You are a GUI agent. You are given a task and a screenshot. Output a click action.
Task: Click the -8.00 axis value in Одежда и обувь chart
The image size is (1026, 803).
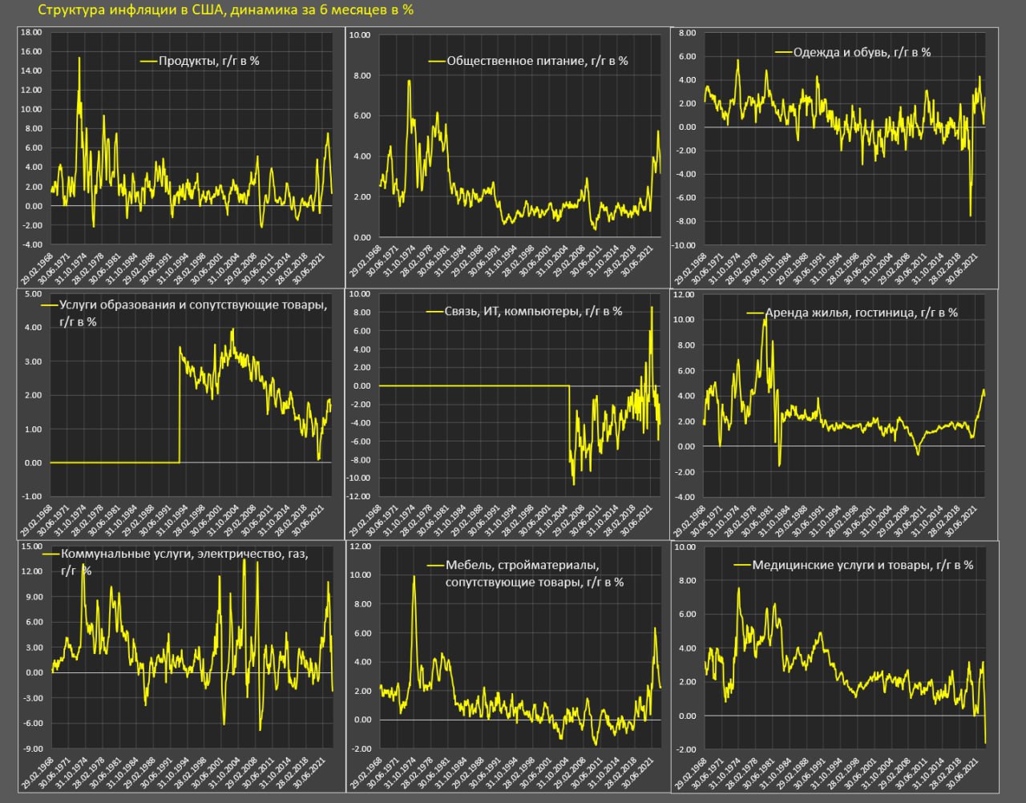685,221
